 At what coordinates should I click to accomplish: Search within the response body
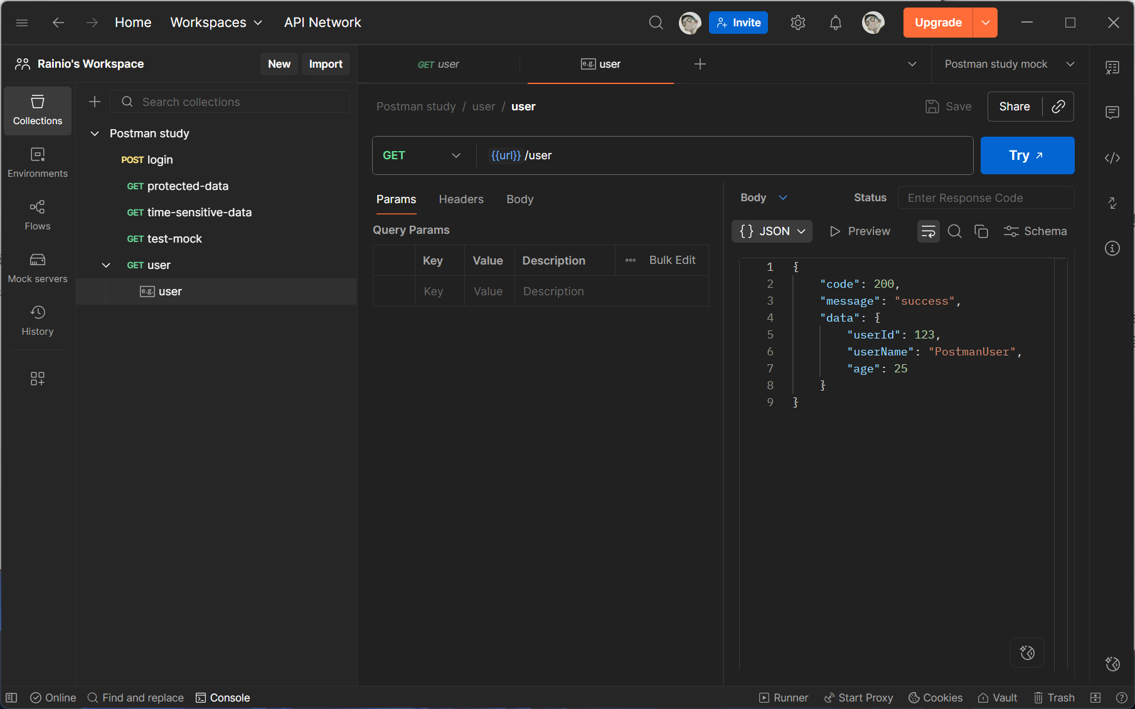tap(954, 231)
